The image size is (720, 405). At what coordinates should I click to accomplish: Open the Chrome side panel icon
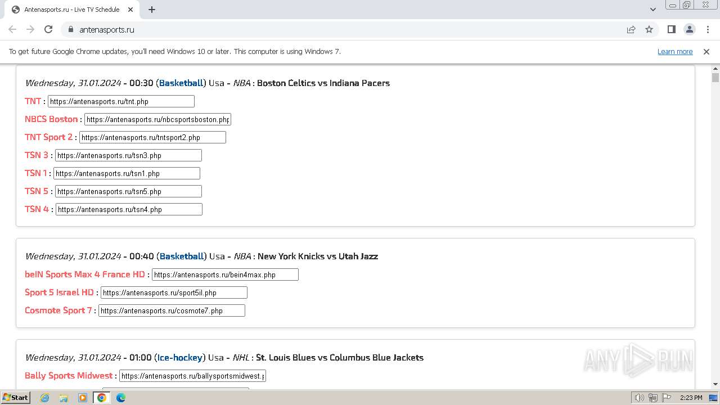click(x=671, y=29)
